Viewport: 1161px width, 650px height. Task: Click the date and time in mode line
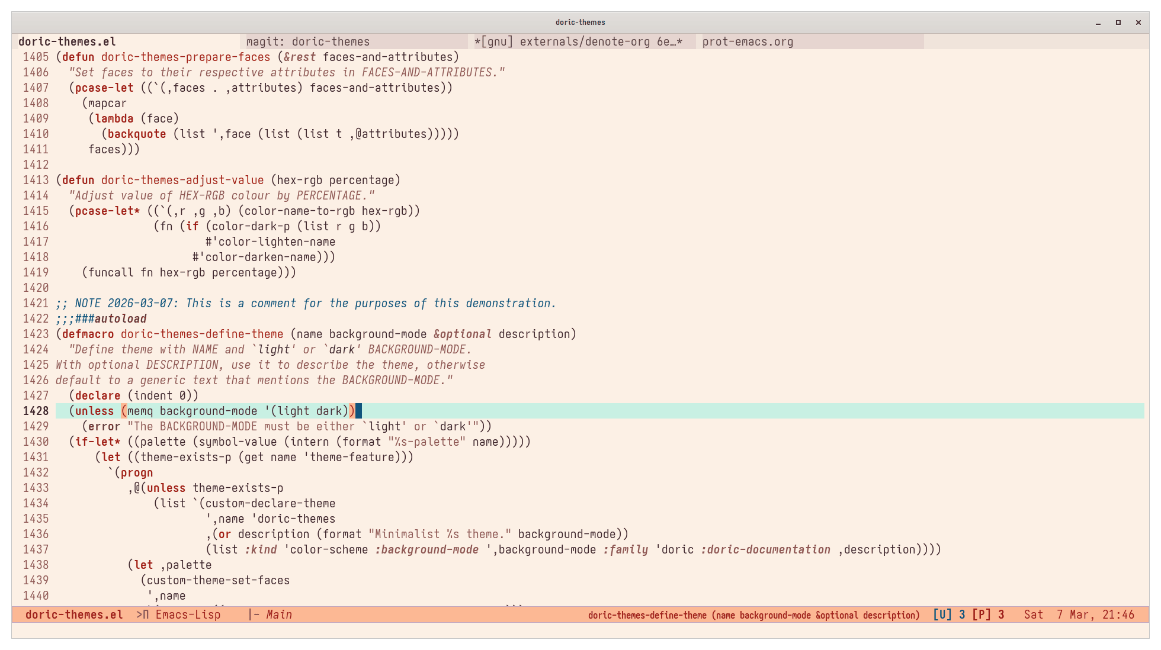(1079, 614)
